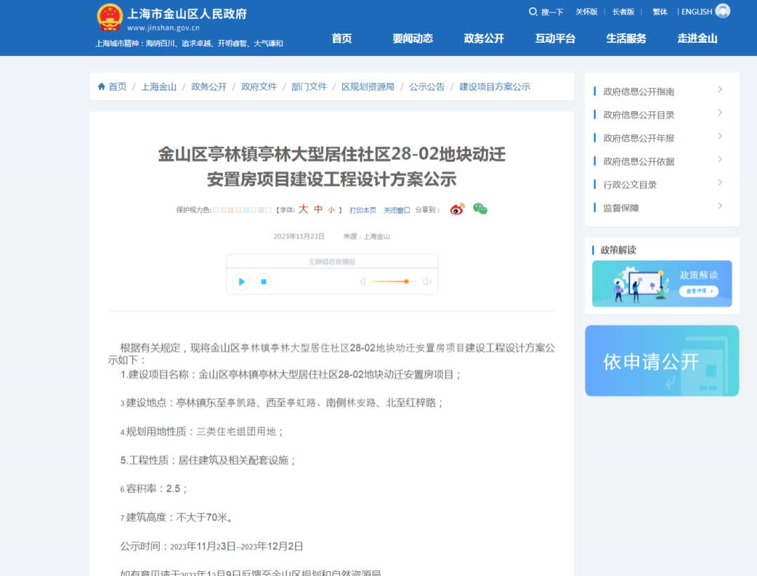Stop the audio reading playback
The height and width of the screenshot is (576, 757).
(x=264, y=282)
